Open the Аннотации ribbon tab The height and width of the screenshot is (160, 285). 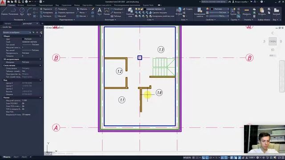[x=31, y=5]
